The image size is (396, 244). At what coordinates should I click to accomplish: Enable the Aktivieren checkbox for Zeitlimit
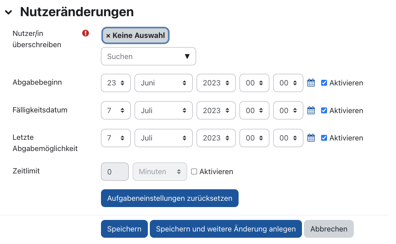[x=194, y=171]
